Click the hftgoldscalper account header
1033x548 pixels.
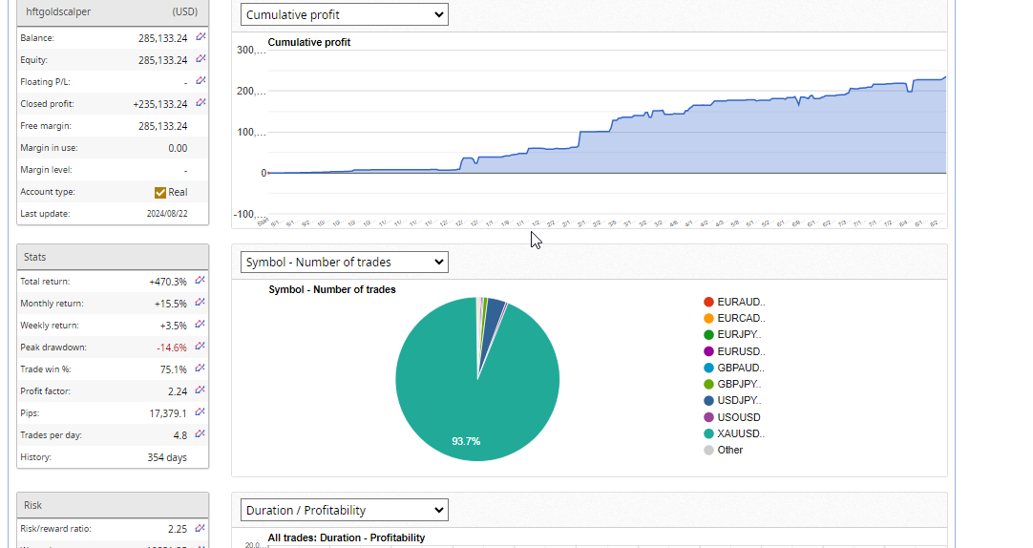click(113, 12)
